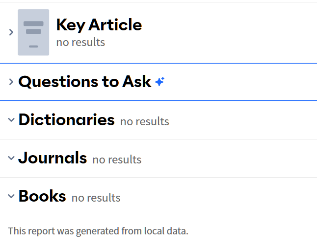The height and width of the screenshot is (252, 317).
Task: Click the Key Article document thumbnail icon
Action: point(33,32)
